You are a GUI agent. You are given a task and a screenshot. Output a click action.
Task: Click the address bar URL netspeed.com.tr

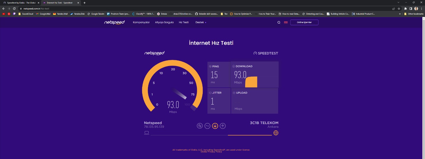pos(36,9)
